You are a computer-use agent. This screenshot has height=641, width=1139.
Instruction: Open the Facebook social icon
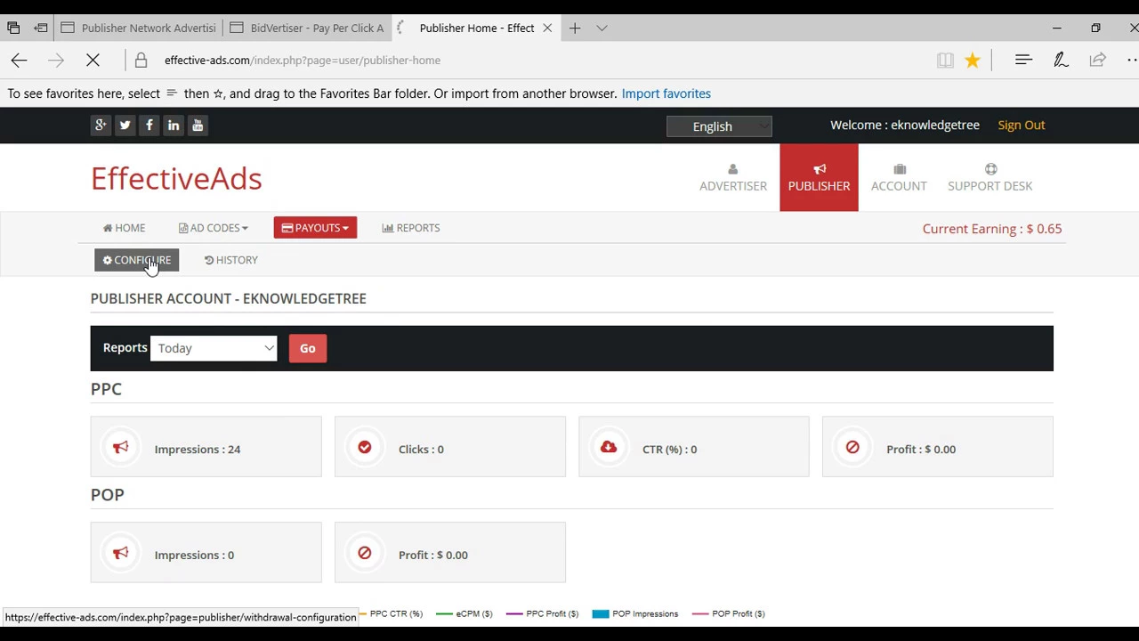(x=149, y=126)
